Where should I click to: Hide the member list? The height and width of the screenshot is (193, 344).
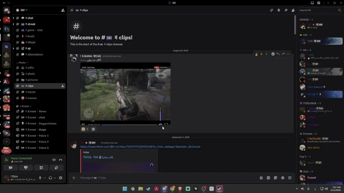click(x=293, y=10)
